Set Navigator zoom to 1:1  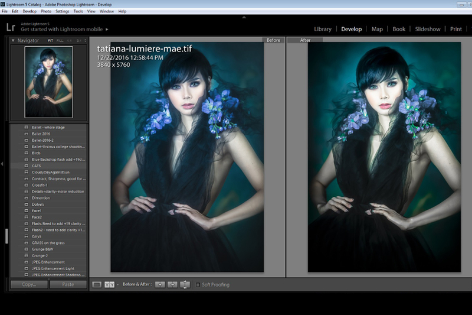70,40
